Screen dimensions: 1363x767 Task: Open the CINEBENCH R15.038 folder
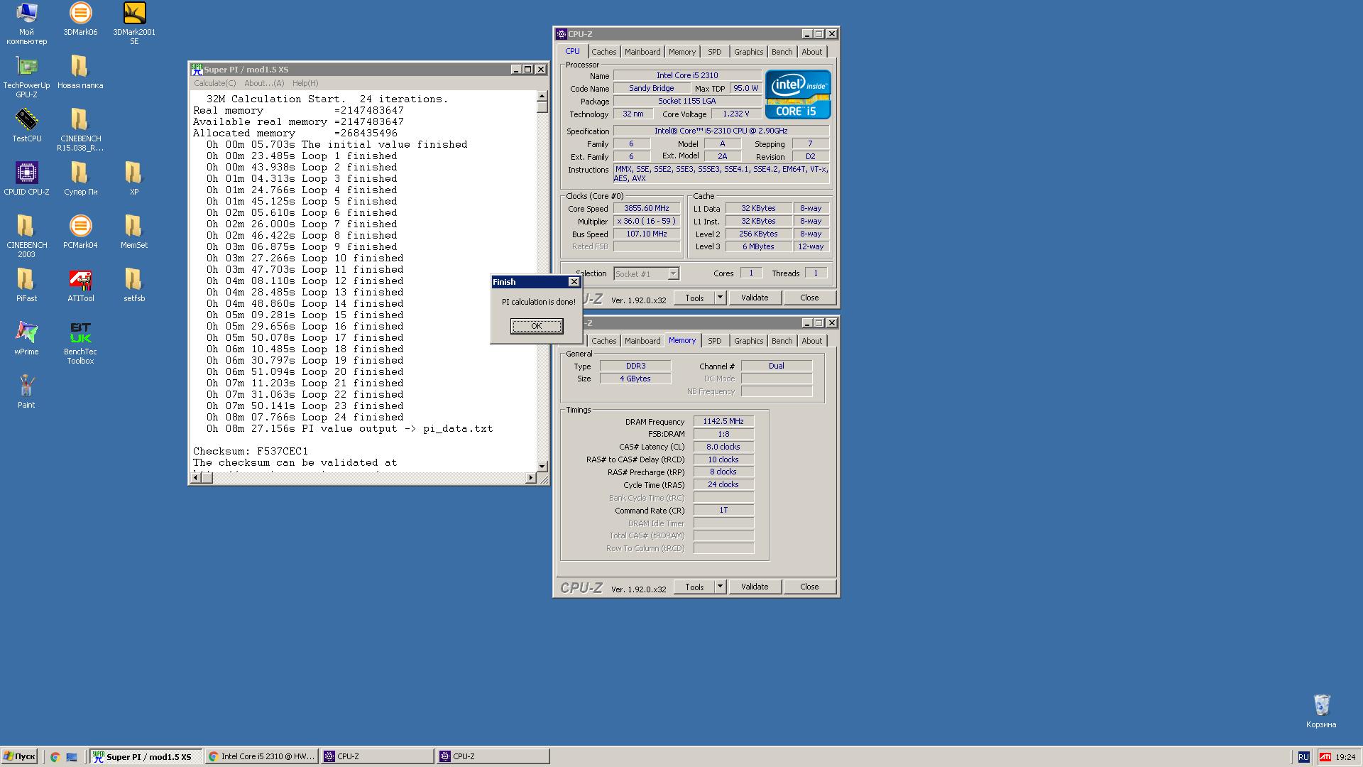point(80,130)
